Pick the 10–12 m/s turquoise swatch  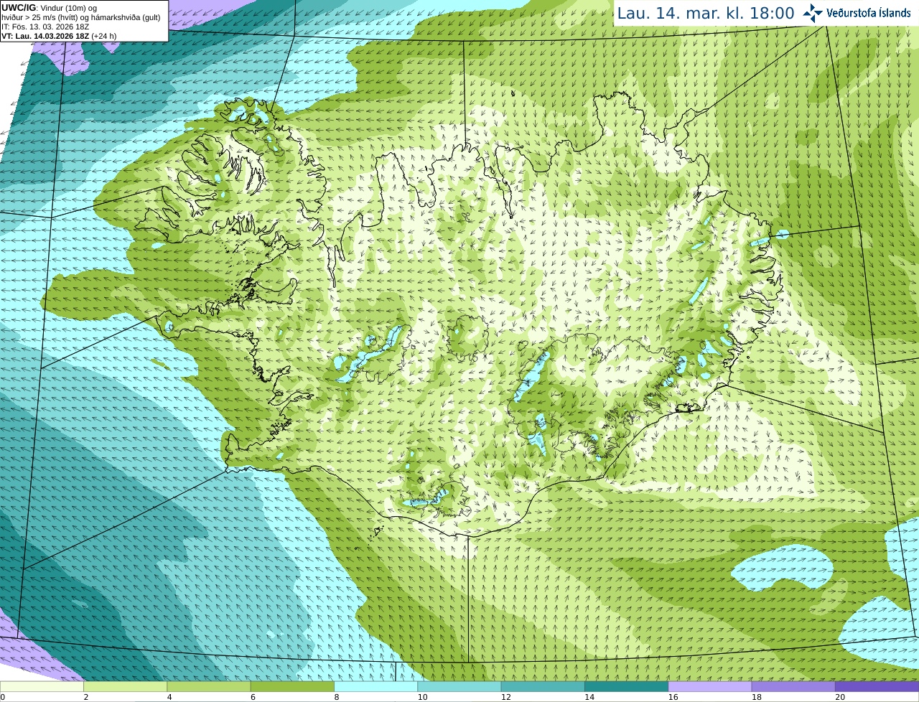[459, 686]
